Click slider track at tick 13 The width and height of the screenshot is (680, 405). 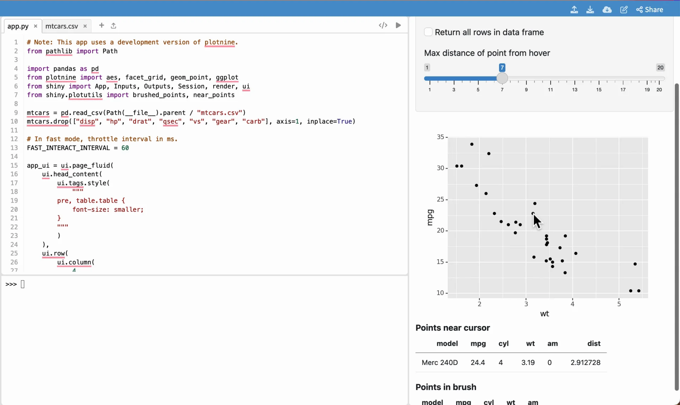tap(574, 79)
